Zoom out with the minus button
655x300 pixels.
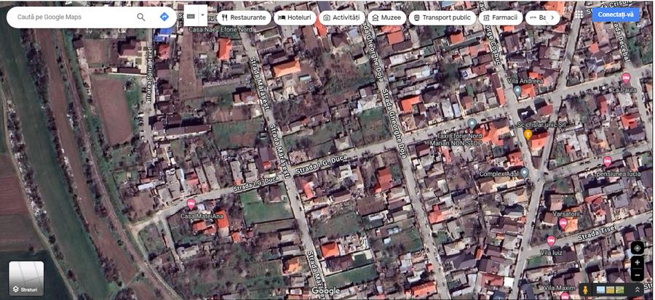[637, 275]
